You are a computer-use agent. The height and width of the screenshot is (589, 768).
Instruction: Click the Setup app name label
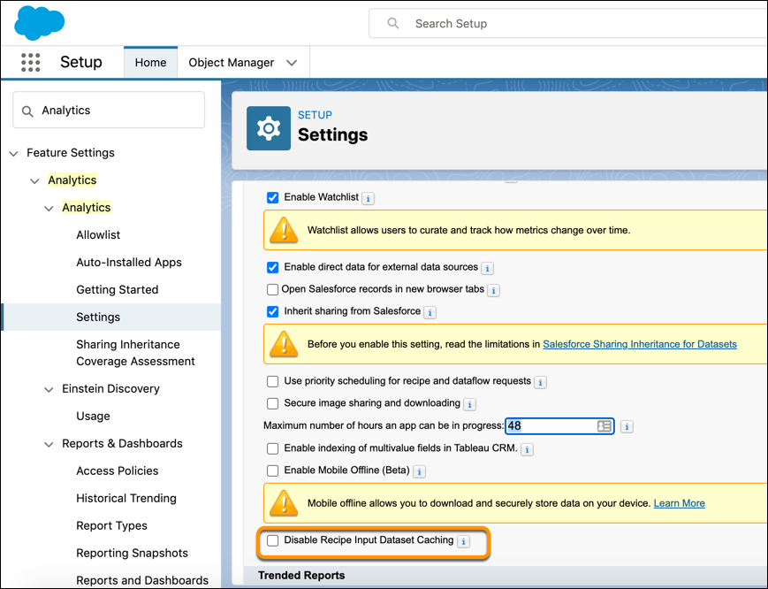pyautogui.click(x=80, y=62)
